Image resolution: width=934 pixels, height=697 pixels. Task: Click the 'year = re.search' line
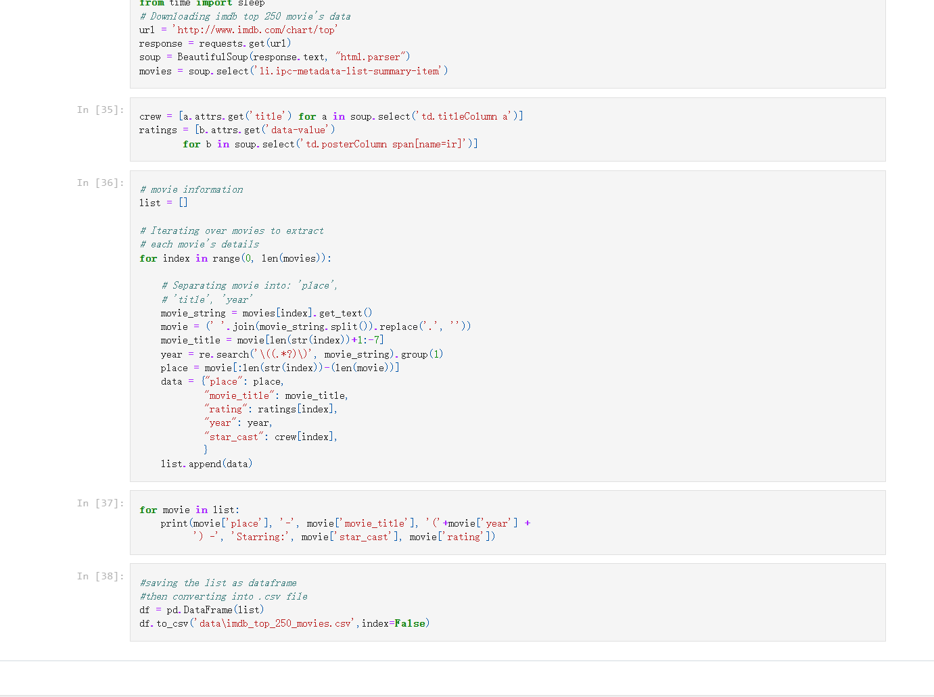click(x=302, y=354)
